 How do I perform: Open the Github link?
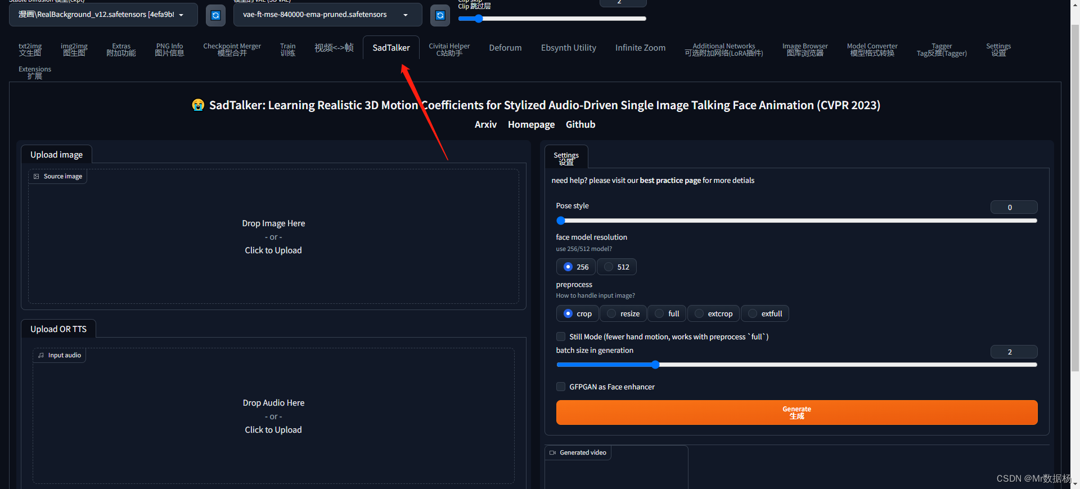pyautogui.click(x=580, y=124)
